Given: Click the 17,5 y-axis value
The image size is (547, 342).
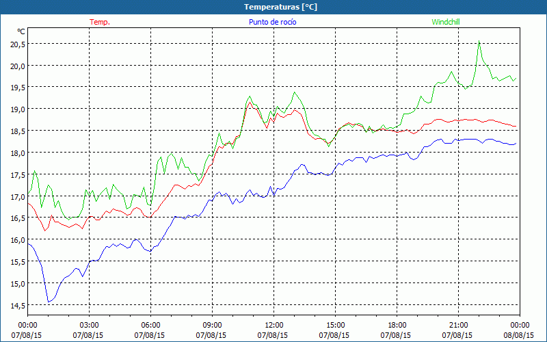Looking at the screenshot, I should [18, 174].
